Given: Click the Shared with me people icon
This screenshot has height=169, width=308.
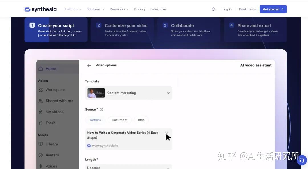Looking at the screenshot, I should [41, 101].
